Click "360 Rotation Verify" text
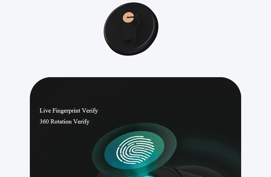 [x=64, y=122]
